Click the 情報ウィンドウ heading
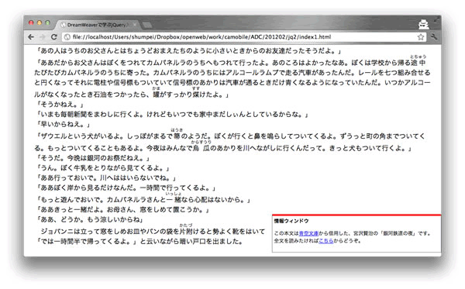 pos(291,221)
